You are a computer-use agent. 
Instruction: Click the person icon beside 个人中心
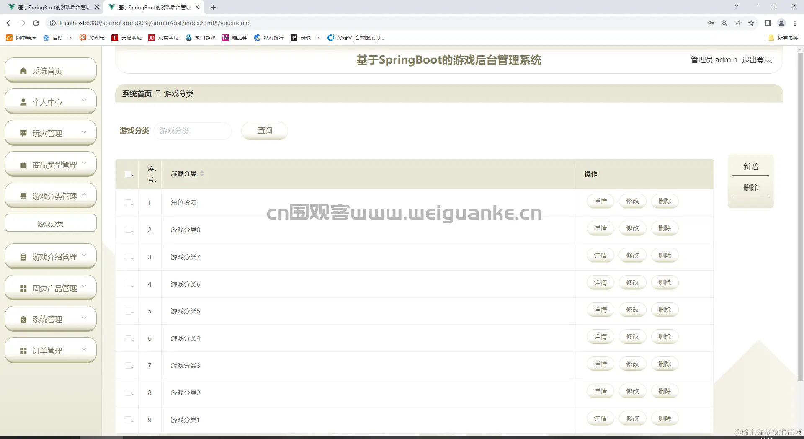click(23, 102)
